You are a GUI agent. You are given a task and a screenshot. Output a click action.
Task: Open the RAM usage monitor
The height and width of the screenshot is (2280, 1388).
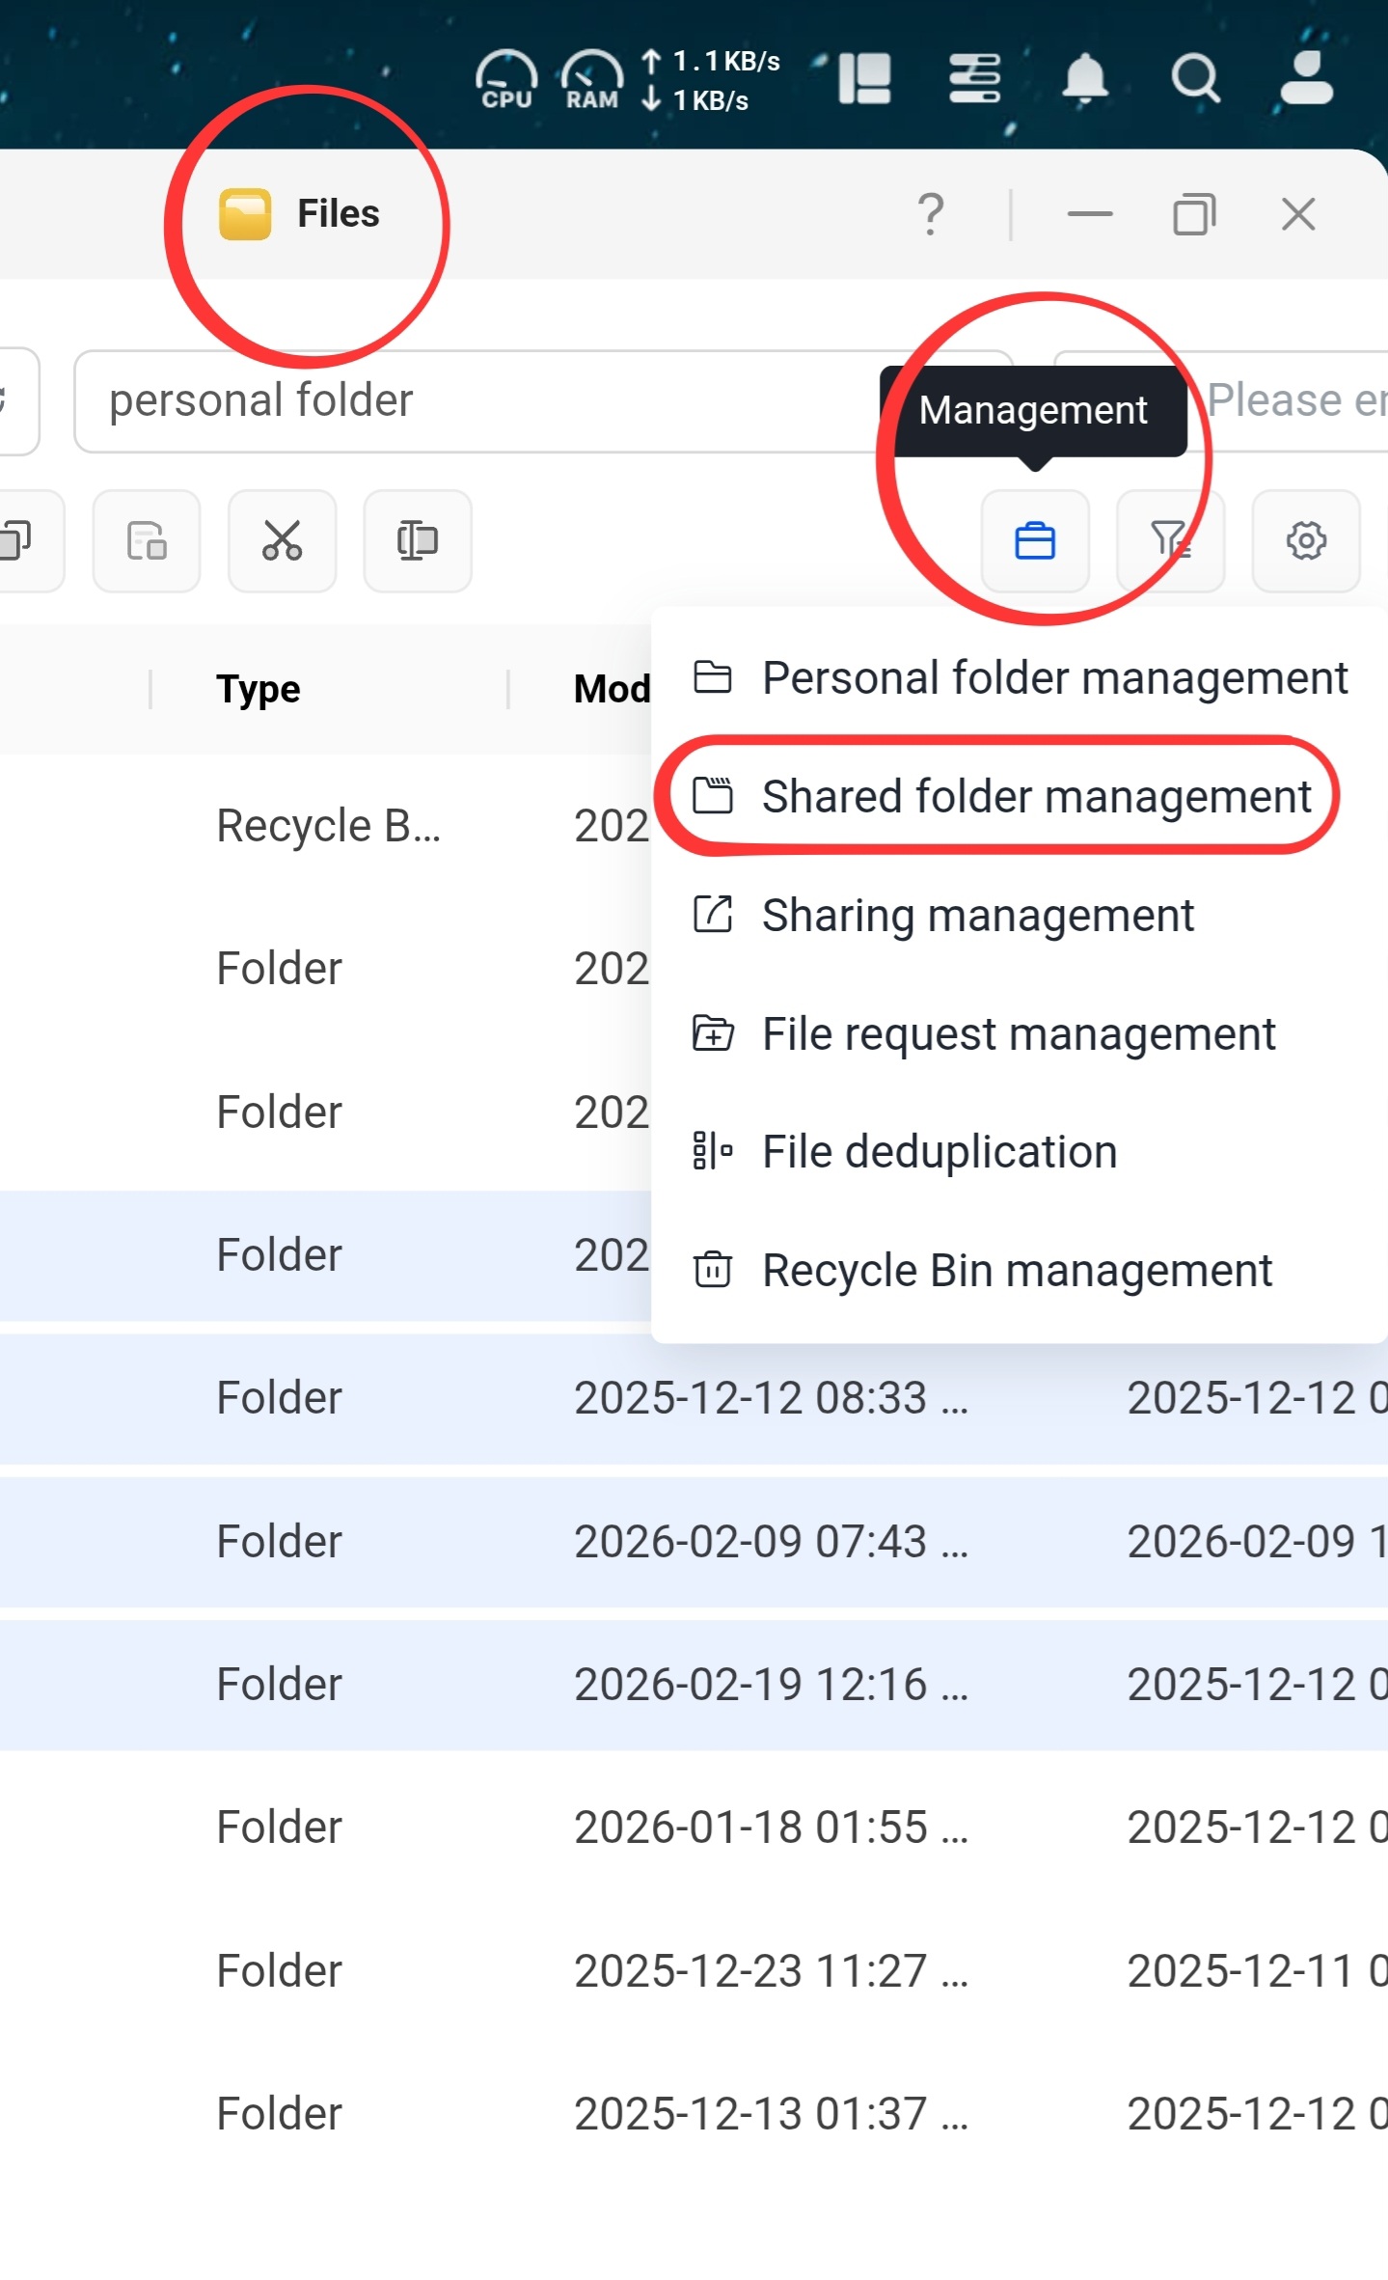point(591,79)
